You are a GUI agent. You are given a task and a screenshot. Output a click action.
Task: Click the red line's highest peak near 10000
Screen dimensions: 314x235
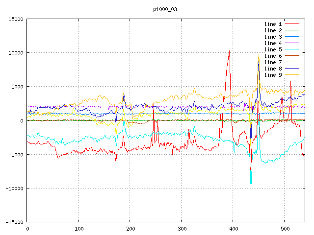pyautogui.click(x=229, y=52)
